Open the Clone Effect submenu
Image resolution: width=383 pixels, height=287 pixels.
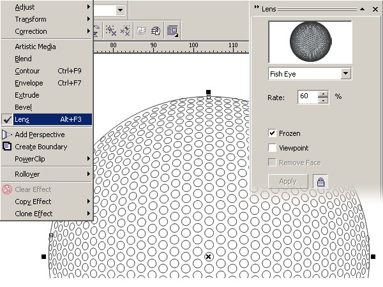pyautogui.click(x=47, y=214)
